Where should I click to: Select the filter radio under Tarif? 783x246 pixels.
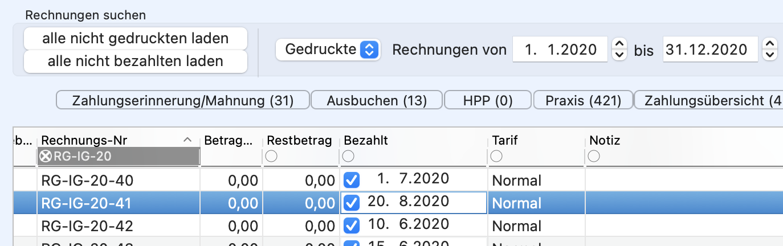[x=497, y=156]
